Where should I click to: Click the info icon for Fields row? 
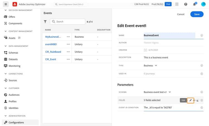202,100
